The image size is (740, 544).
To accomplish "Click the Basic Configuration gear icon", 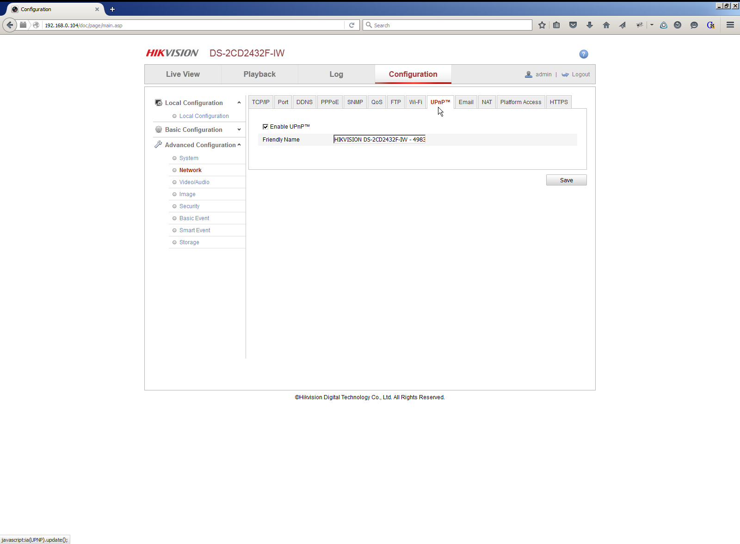I will pyautogui.click(x=159, y=130).
